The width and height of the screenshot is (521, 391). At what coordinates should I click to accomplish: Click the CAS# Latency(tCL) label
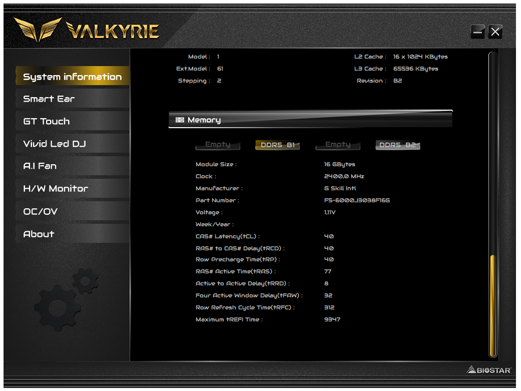point(228,236)
